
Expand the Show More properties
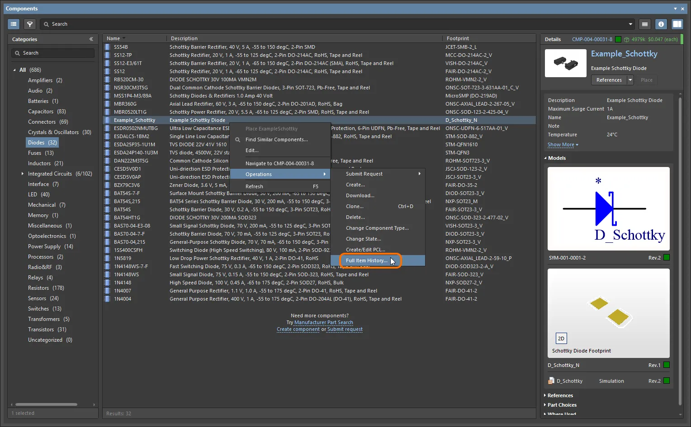tap(563, 145)
